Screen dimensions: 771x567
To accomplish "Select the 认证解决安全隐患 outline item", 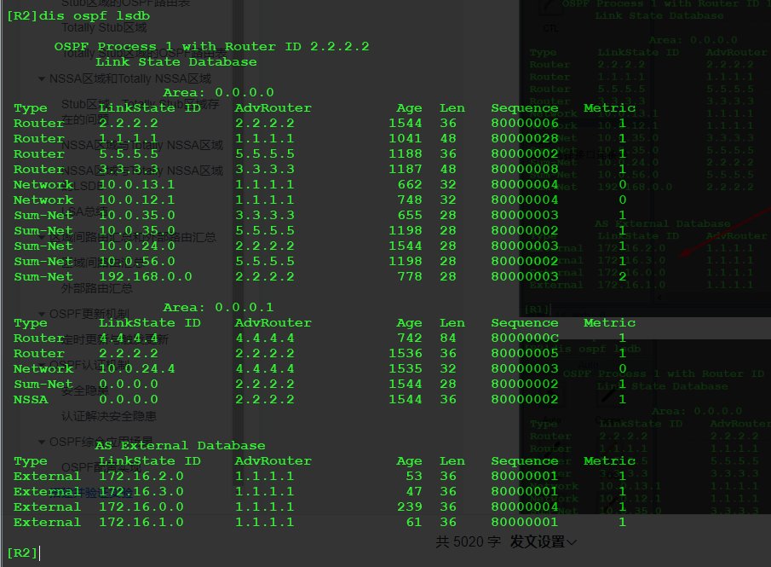I will [x=109, y=416].
